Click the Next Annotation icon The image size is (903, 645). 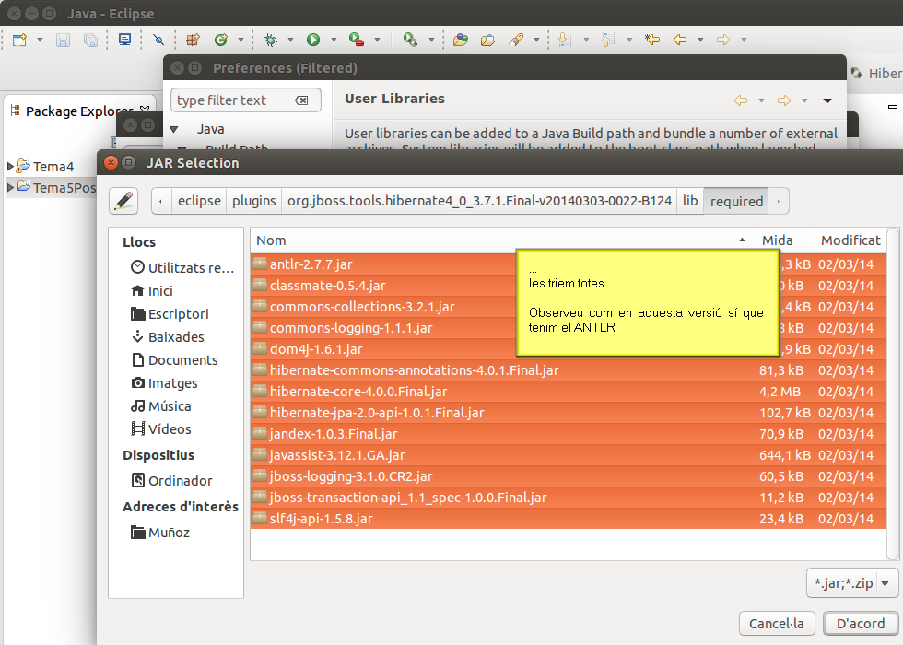[565, 40]
